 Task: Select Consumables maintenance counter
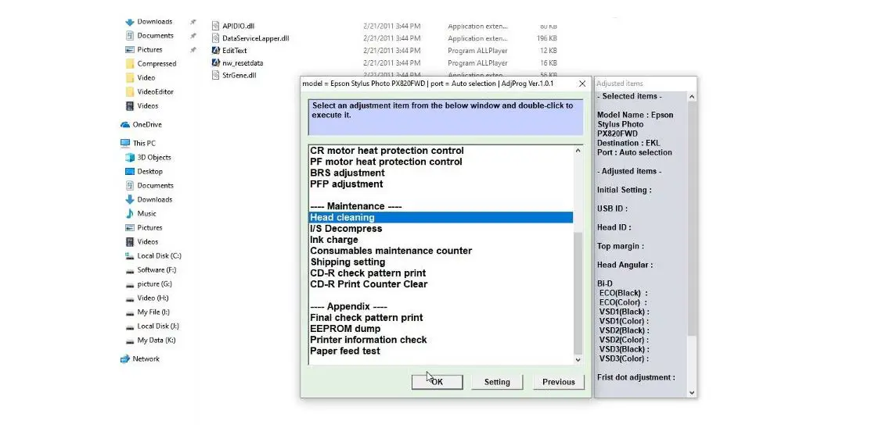pyautogui.click(x=391, y=251)
